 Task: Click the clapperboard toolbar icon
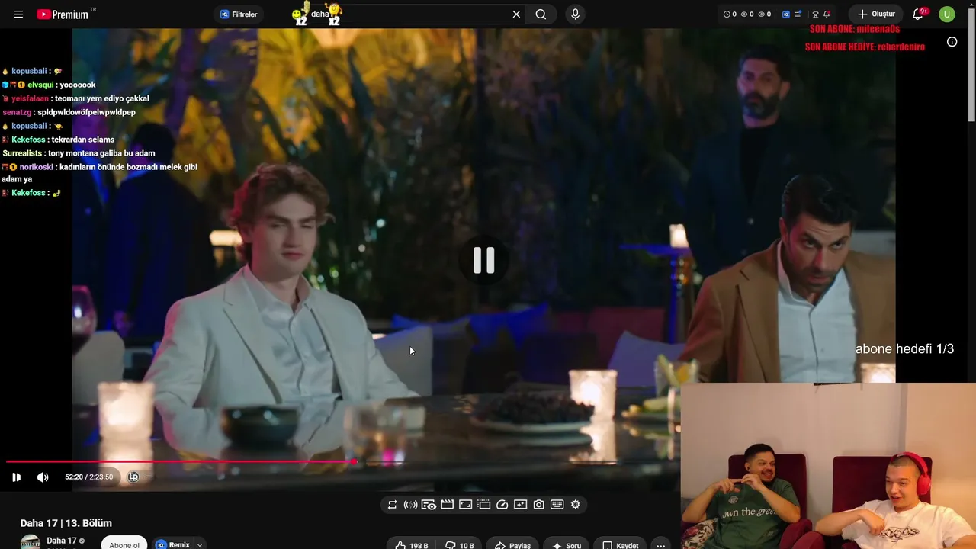point(447,505)
